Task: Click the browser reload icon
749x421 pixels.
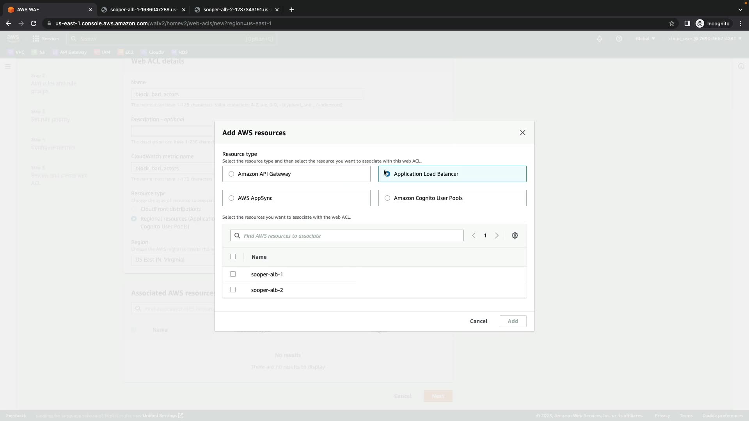Action: point(34,23)
